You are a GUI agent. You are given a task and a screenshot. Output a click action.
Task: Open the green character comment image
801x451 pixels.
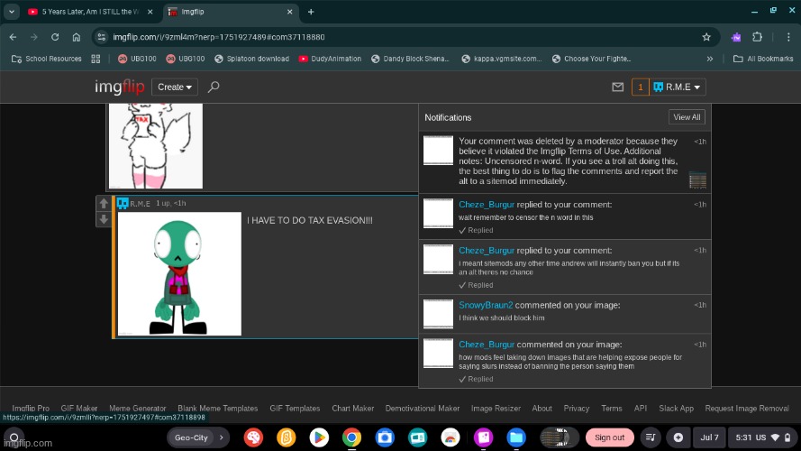coord(179,274)
